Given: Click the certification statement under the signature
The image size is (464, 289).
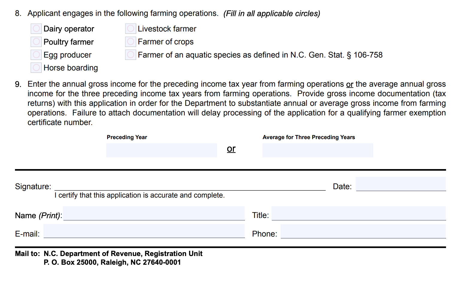Looking at the screenshot, I should (x=139, y=195).
